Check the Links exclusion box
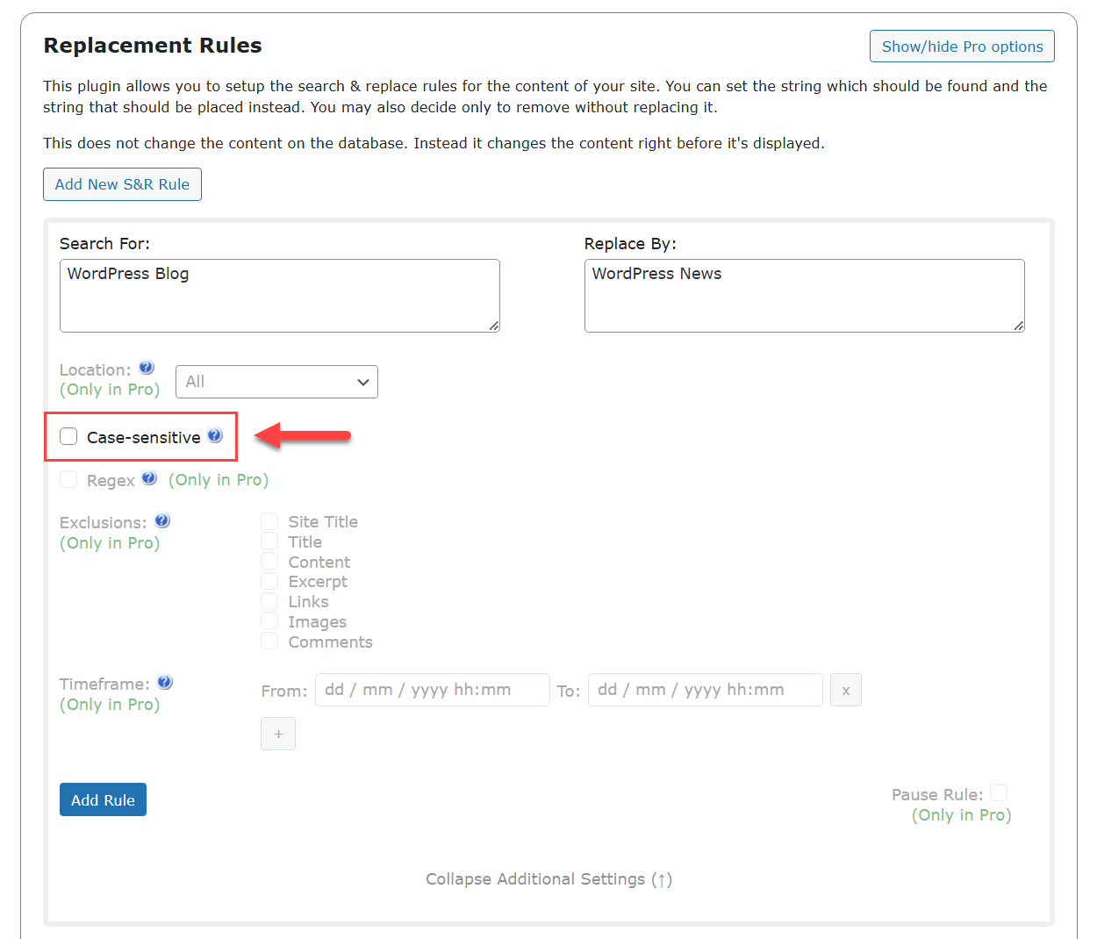The width and height of the screenshot is (1097, 939). click(269, 601)
